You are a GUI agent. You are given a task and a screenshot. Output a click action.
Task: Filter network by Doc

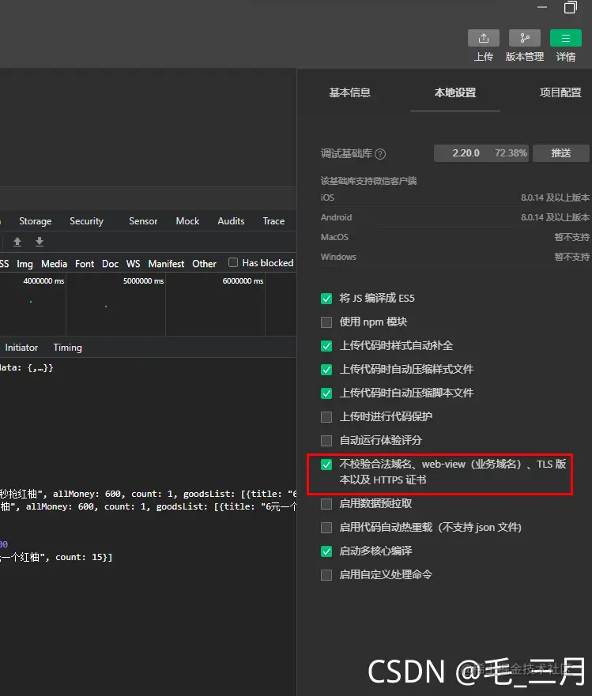[x=110, y=264]
